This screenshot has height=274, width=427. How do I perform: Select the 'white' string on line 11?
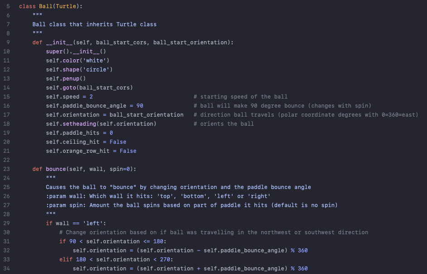coord(94,60)
